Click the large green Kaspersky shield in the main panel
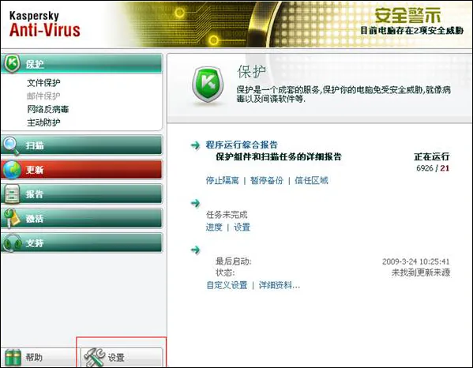 (208, 84)
